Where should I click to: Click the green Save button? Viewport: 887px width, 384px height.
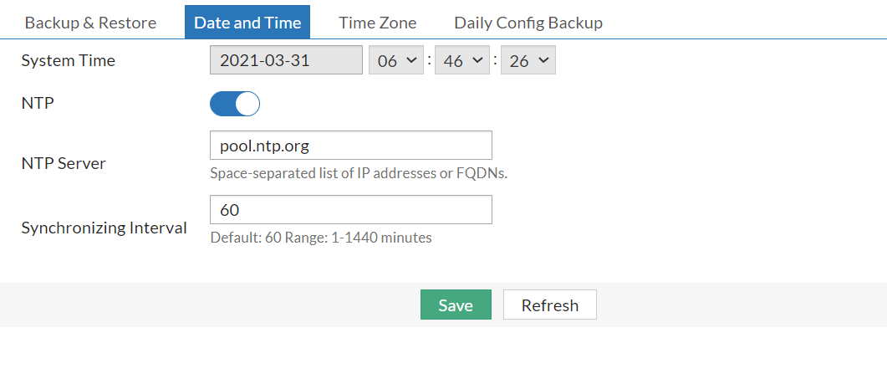(x=456, y=305)
